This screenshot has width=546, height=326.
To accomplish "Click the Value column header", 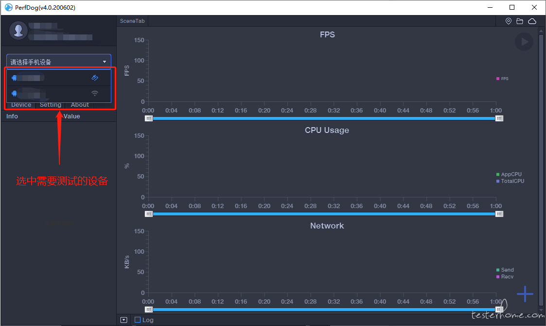I will [x=72, y=116].
